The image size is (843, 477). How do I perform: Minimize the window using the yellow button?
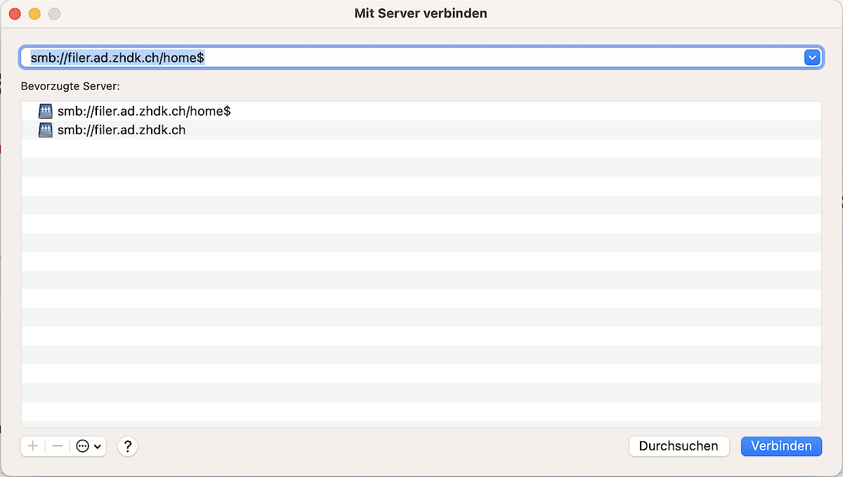click(x=34, y=14)
